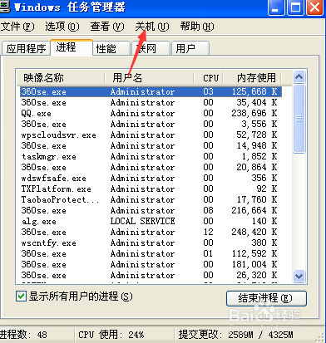Select the TaobaoProtect... process
326x343 pixels.
[151, 199]
